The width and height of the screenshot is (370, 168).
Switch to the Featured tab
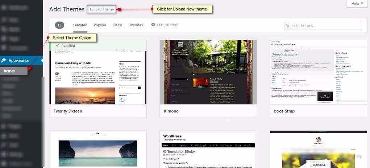(80, 25)
